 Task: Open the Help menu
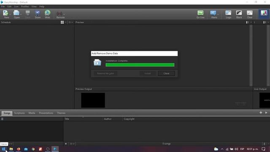[42, 7]
